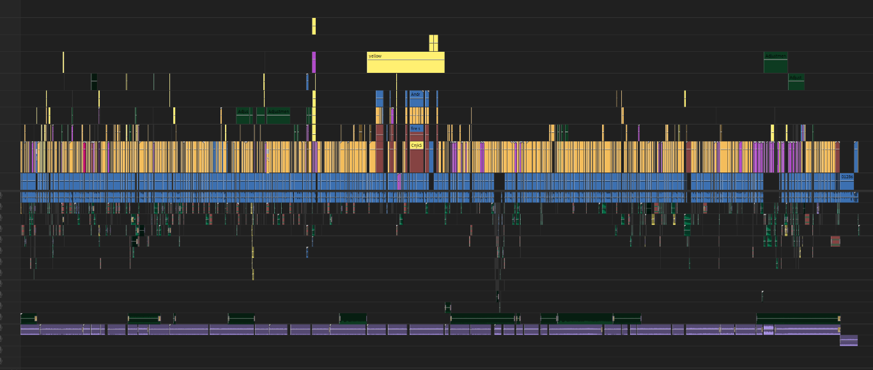Select the "Adjust" clip below the top-right adjustment layer
The width and height of the screenshot is (873, 370).
click(796, 82)
